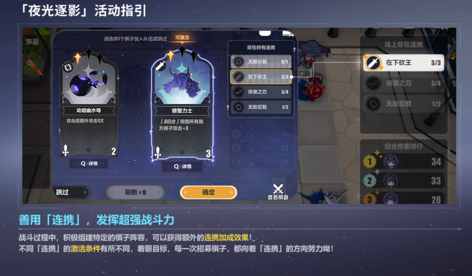
Task: Click the rank 1 character avatar
Action: tap(390, 161)
